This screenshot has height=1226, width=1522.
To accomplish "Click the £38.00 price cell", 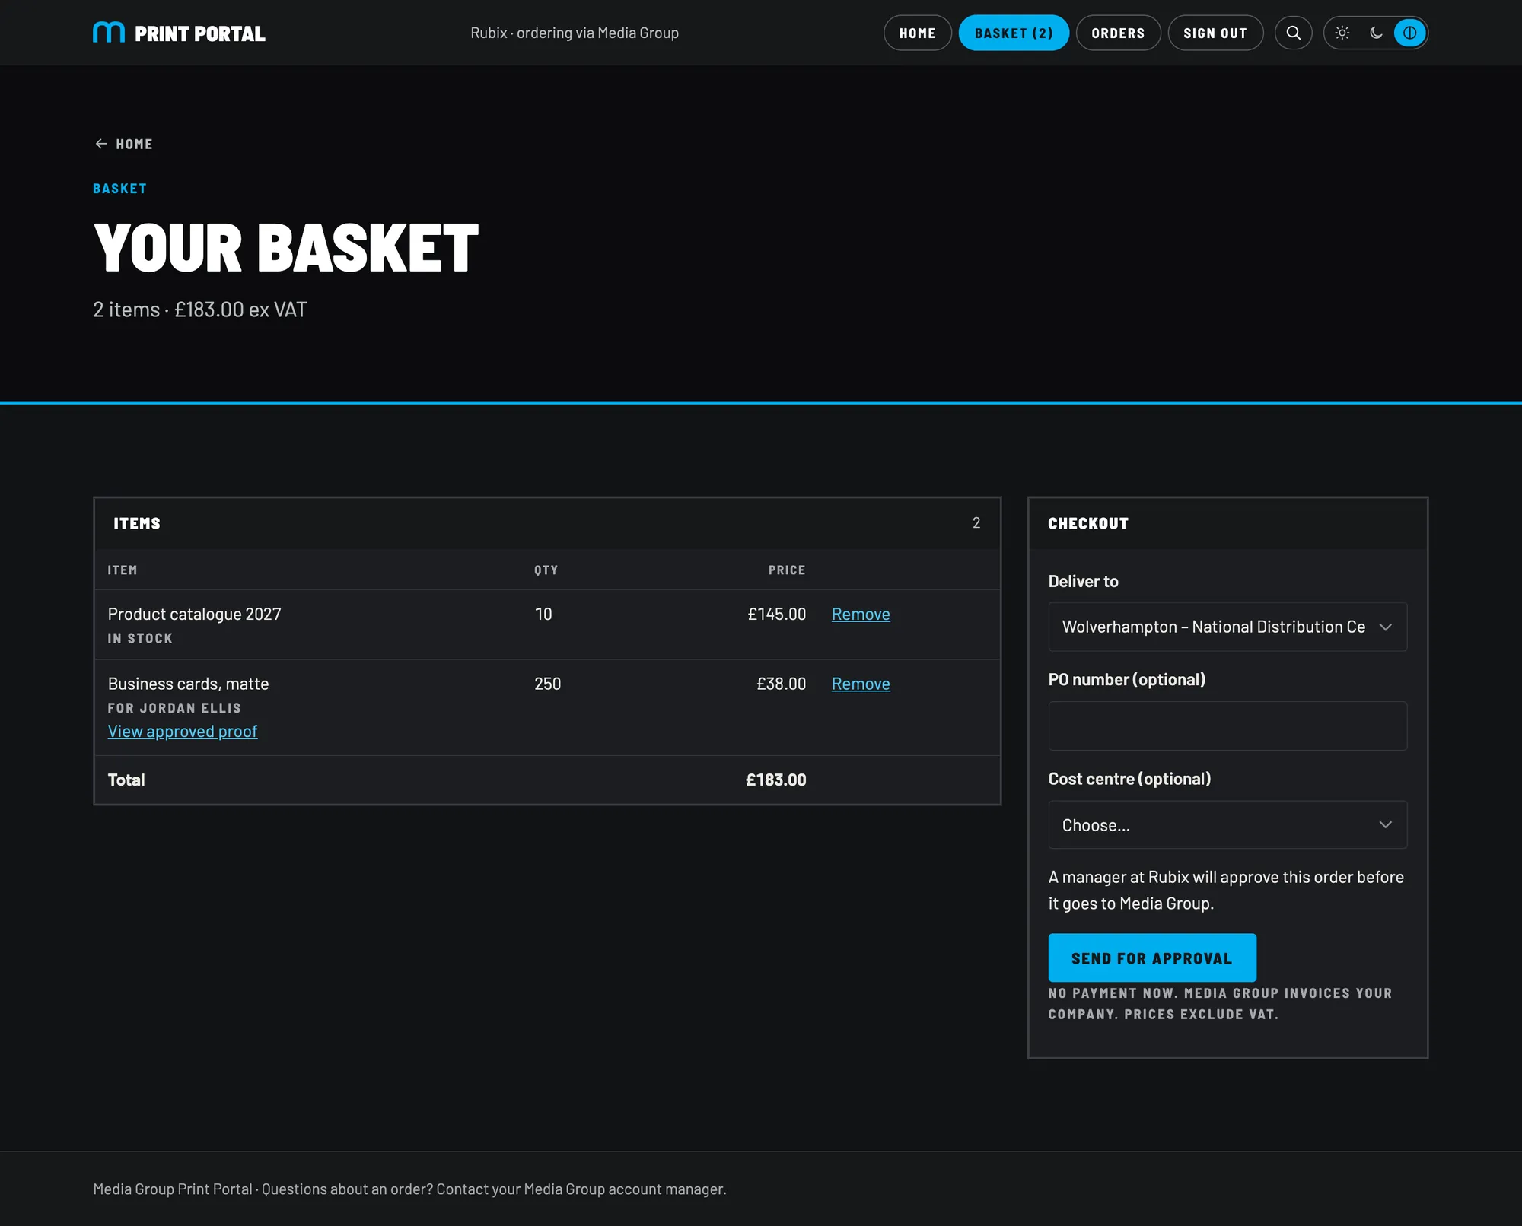I will (x=782, y=684).
